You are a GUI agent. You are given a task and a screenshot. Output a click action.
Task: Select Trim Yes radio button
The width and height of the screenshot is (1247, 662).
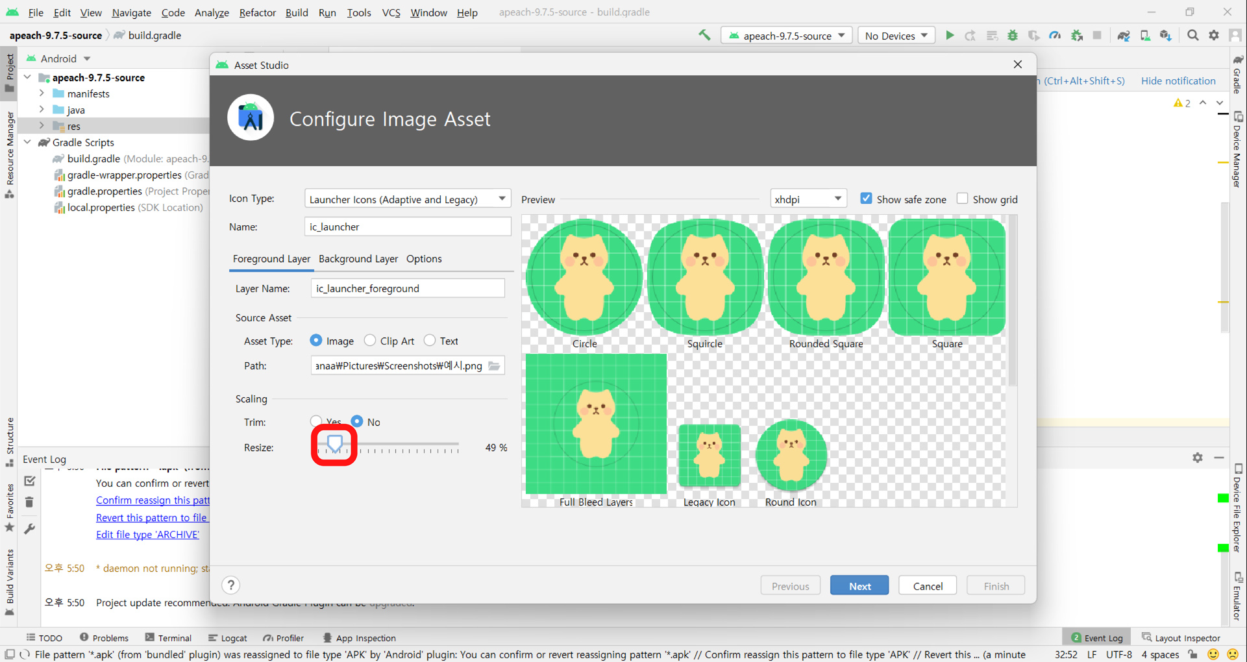tap(316, 421)
